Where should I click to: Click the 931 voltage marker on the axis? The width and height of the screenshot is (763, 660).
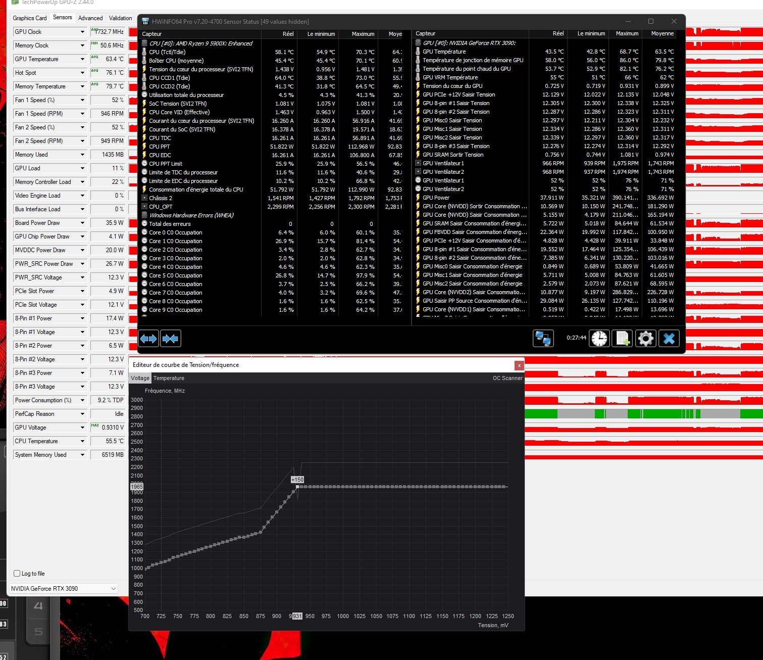[297, 616]
